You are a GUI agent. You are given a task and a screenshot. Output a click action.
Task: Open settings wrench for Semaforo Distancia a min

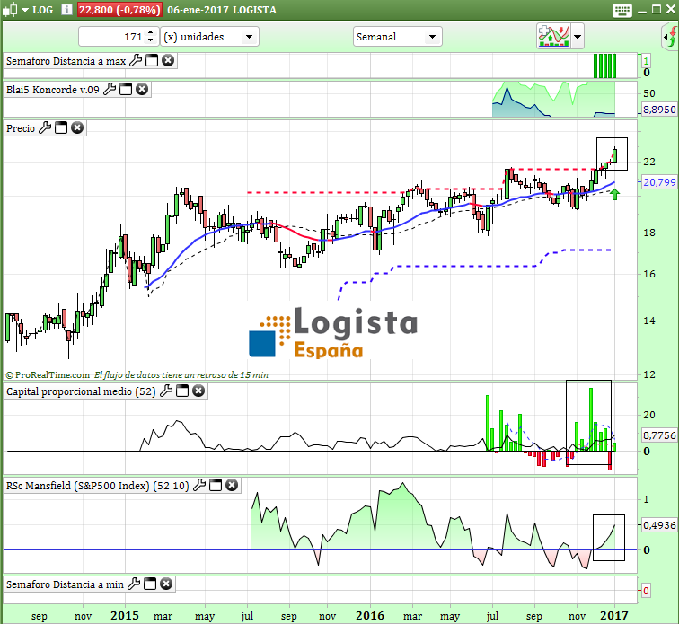click(134, 584)
